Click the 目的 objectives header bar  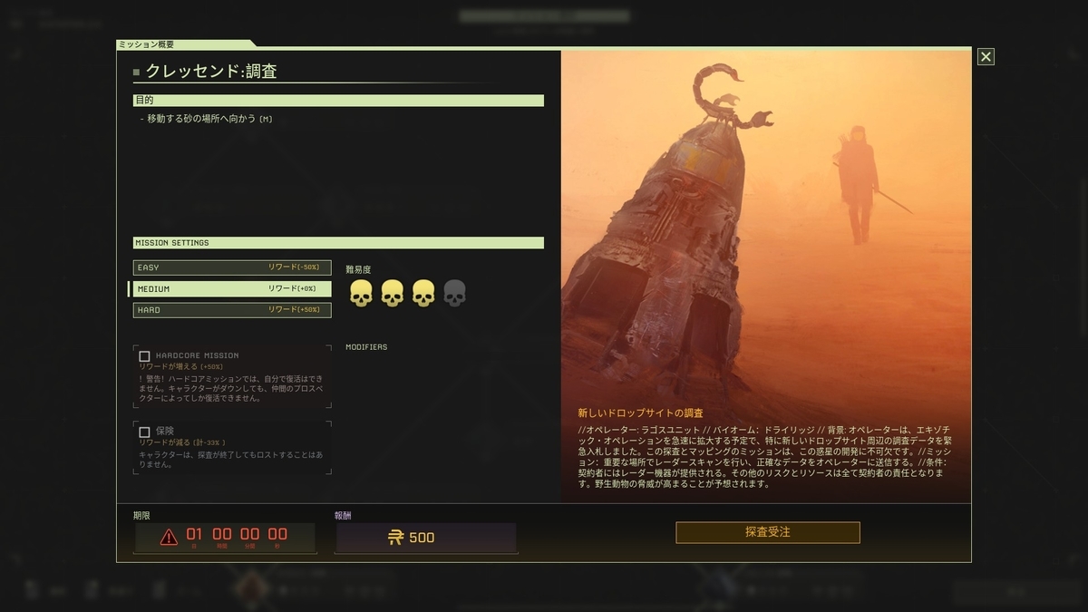pyautogui.click(x=338, y=101)
